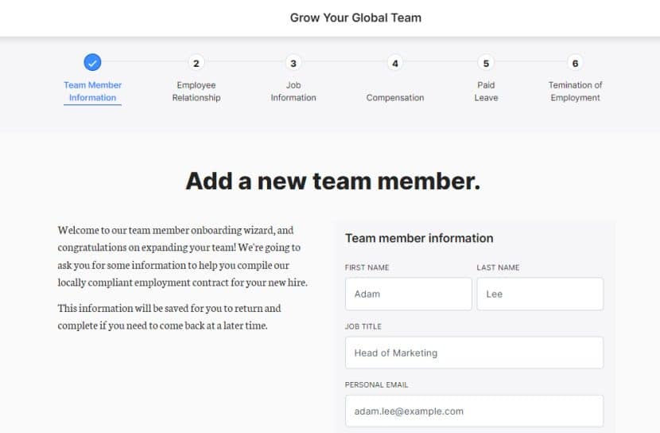Click the Team member information form heading
660x433 pixels.
(x=419, y=238)
